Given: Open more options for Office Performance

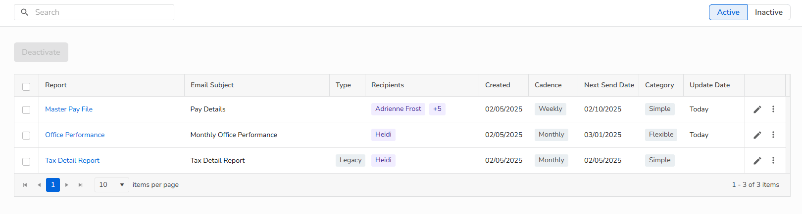Looking at the screenshot, I should (773, 135).
